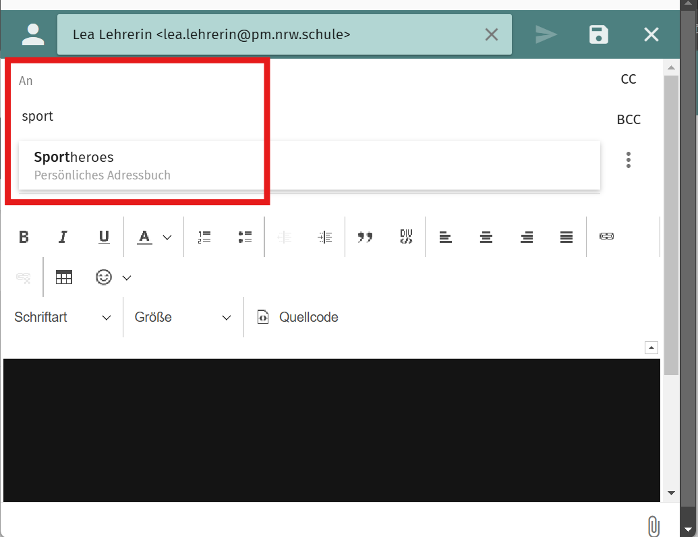Insert a numbered list

point(204,237)
